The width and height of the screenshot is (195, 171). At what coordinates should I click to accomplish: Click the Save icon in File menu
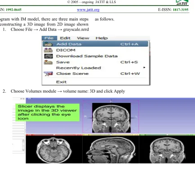[x=48, y=62]
